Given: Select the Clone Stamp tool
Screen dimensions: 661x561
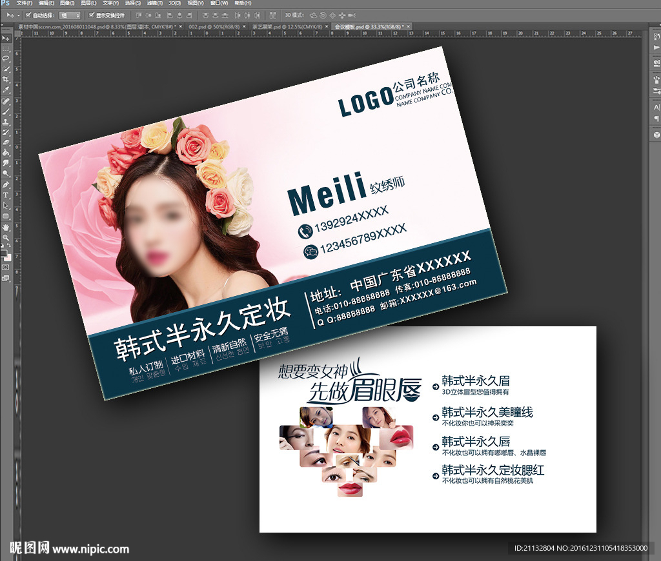Looking at the screenshot, I should pyautogui.click(x=5, y=122).
